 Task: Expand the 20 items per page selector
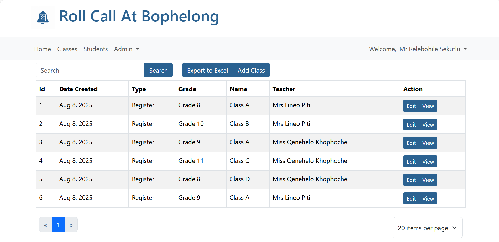(427, 228)
